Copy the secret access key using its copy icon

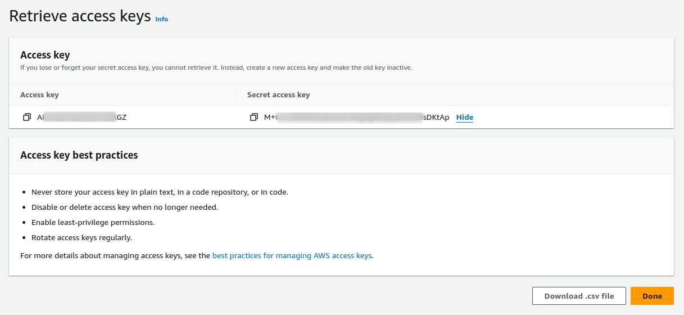tap(253, 118)
